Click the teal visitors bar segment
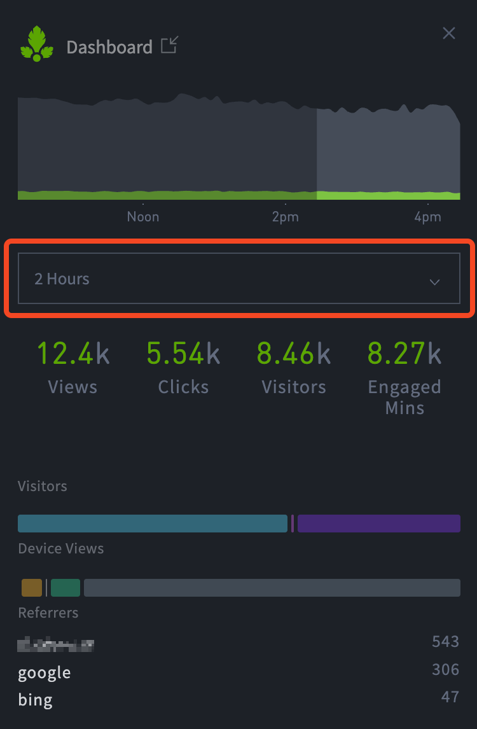This screenshot has height=729, width=477. (153, 524)
